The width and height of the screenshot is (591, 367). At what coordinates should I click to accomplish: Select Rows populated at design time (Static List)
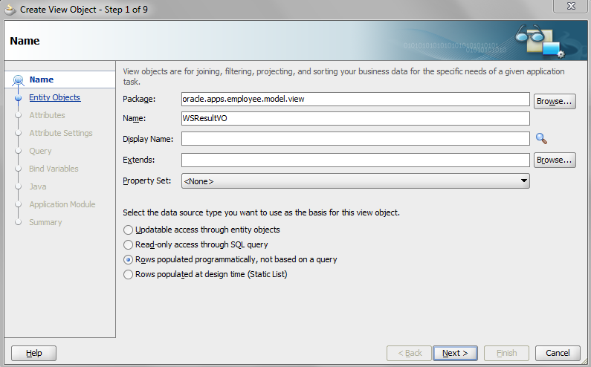click(129, 274)
